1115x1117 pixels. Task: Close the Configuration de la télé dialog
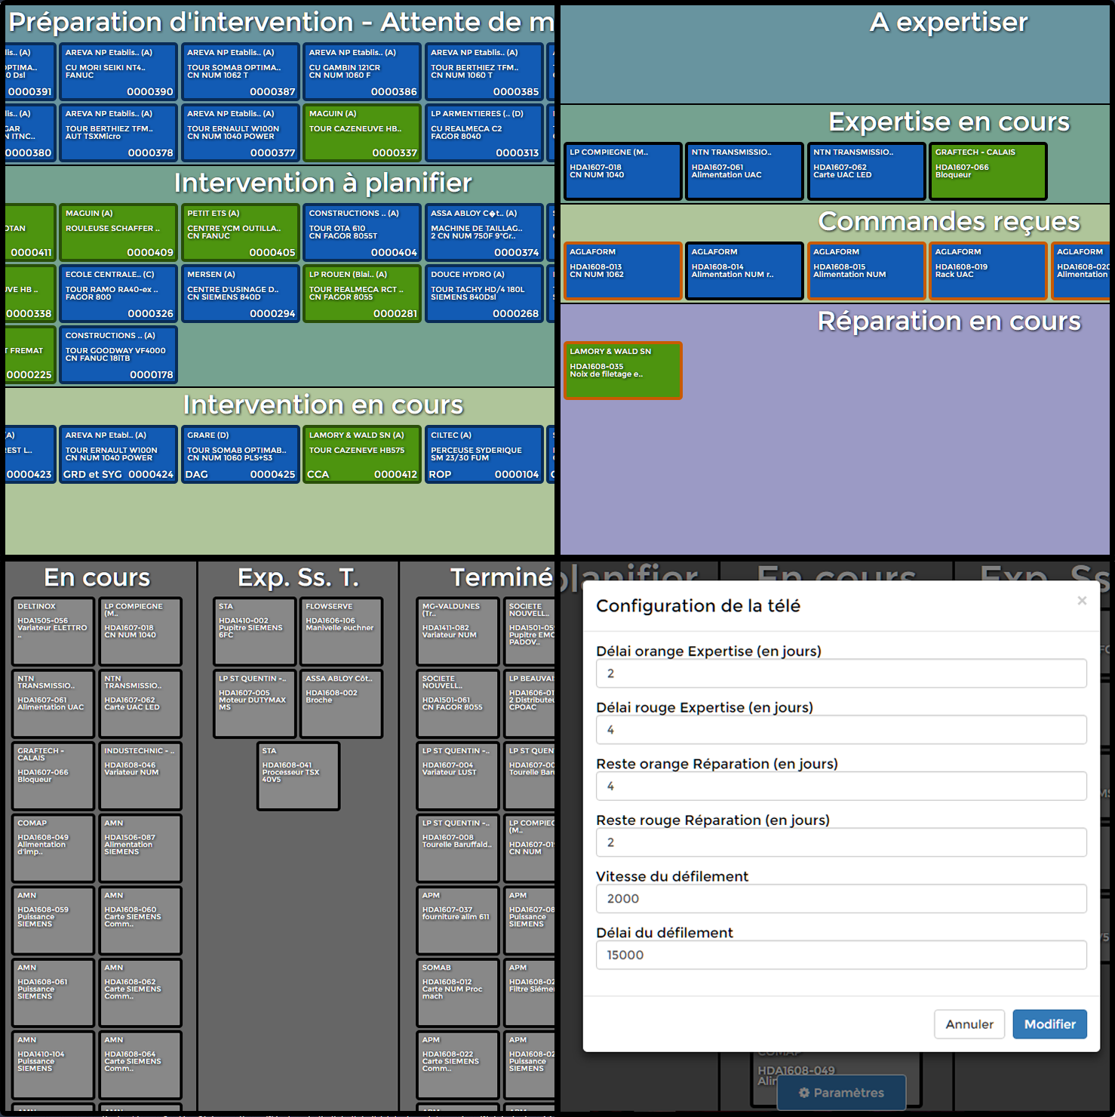[x=1081, y=601]
